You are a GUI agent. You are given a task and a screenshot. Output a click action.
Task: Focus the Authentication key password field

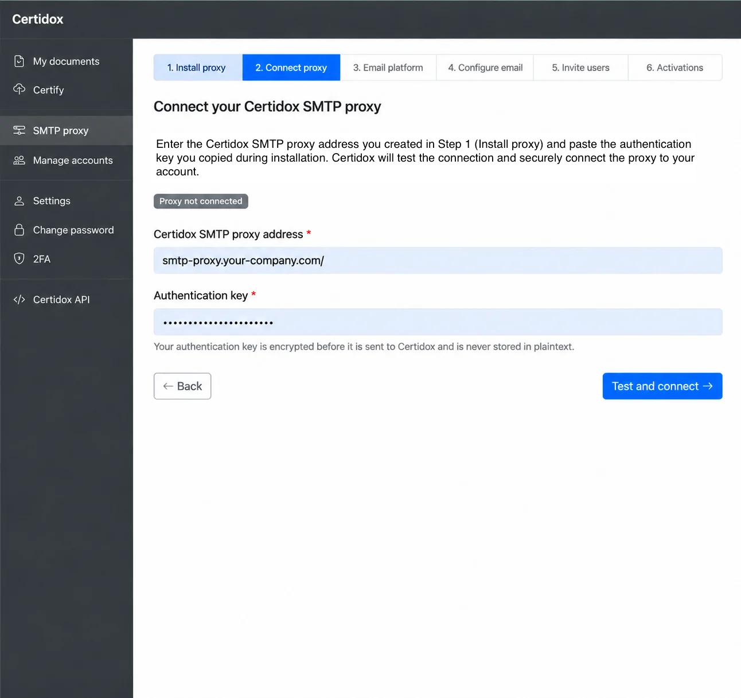438,322
